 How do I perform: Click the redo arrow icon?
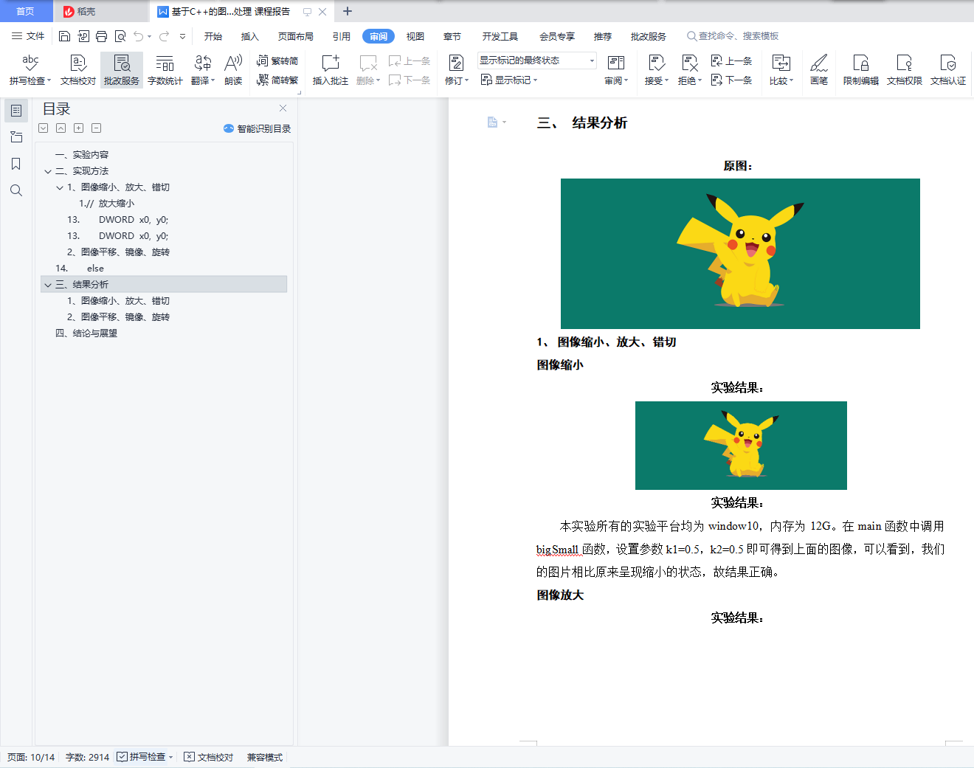tap(164, 36)
